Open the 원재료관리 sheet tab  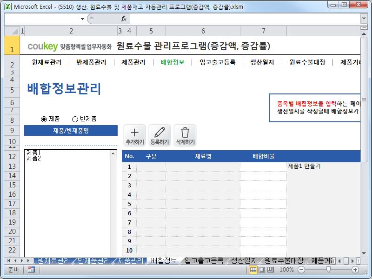[x=53, y=260]
